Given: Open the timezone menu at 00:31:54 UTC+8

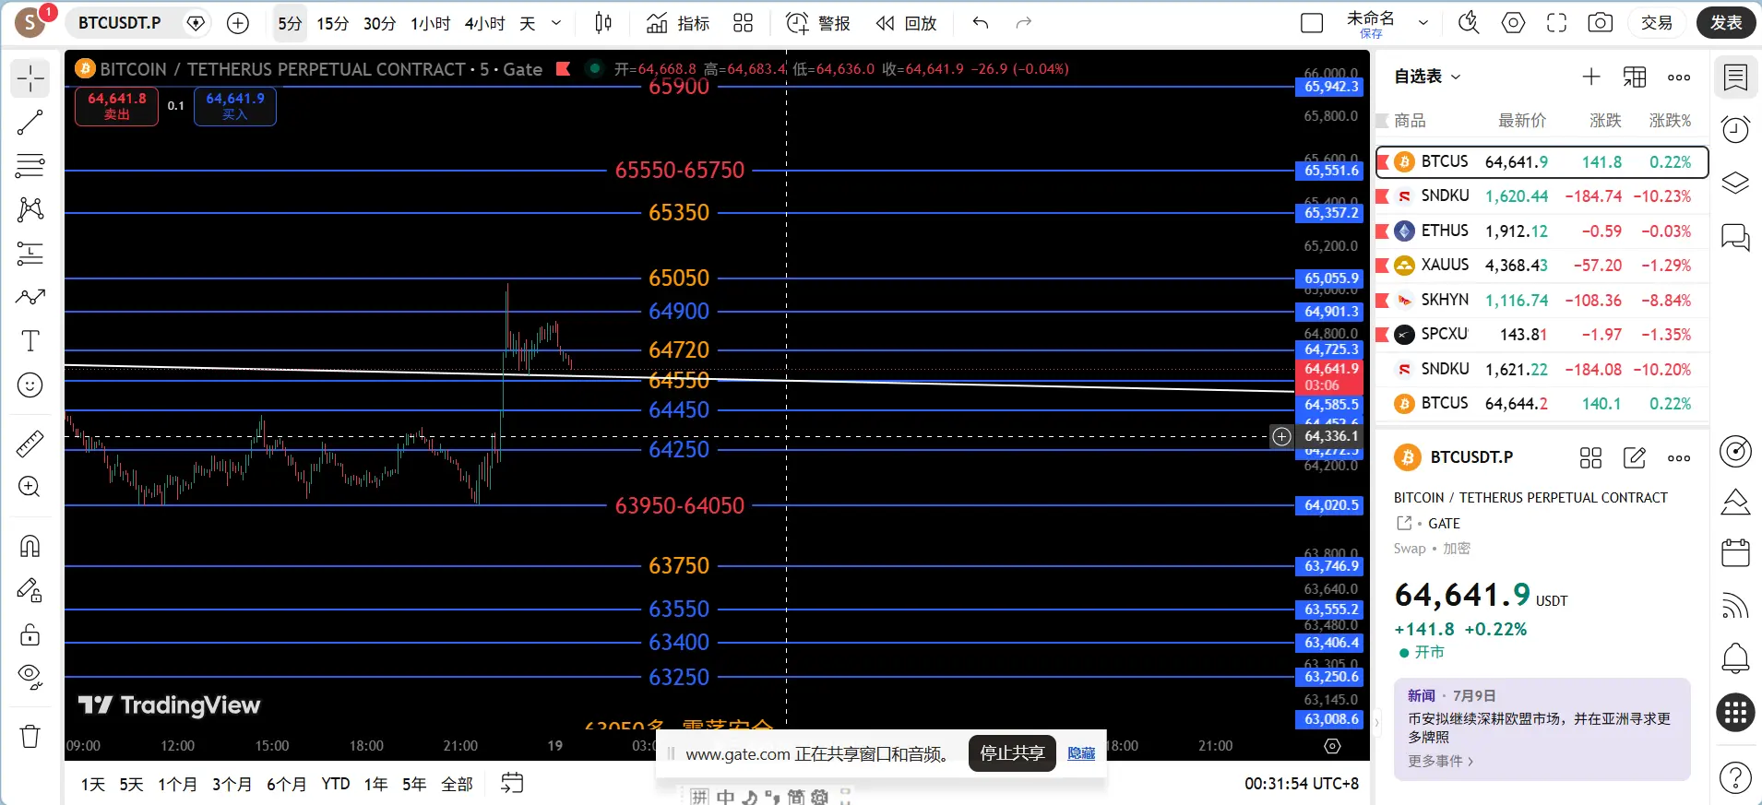Looking at the screenshot, I should pos(1302,784).
